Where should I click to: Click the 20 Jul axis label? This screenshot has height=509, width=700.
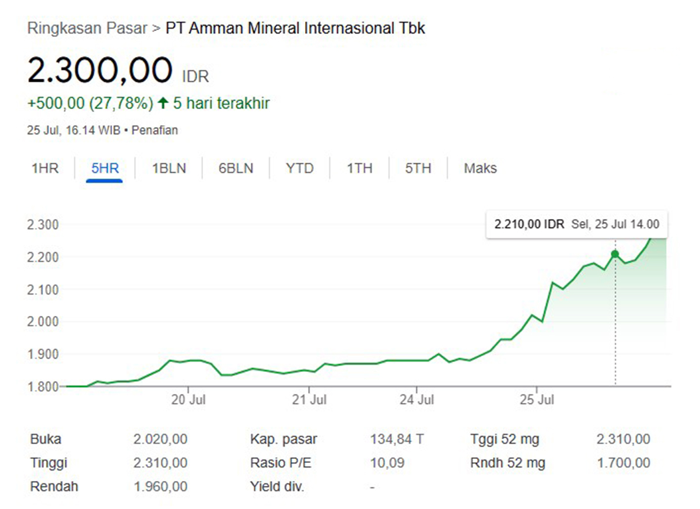click(x=188, y=400)
